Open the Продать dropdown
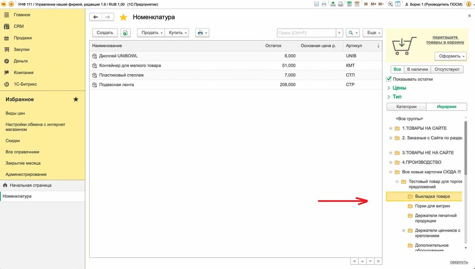The width and height of the screenshot is (475, 269). coord(151,33)
